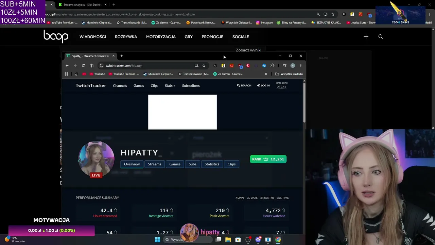
Task: Reload the TwitchTracker page
Action: coord(83,66)
